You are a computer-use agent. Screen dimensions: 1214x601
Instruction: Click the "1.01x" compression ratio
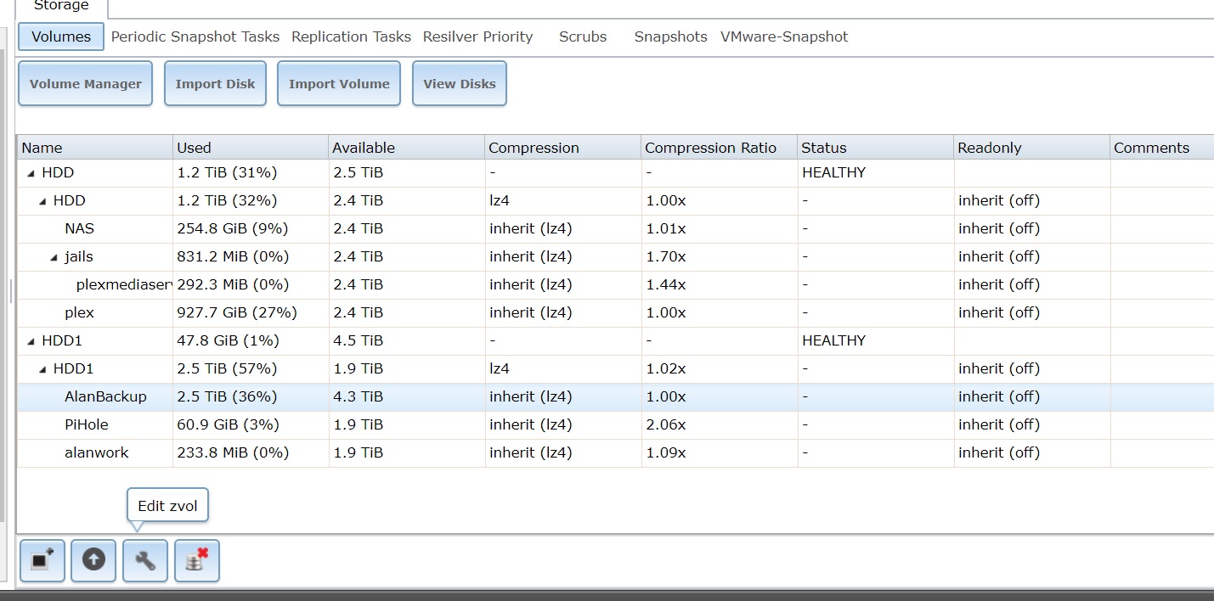(x=665, y=228)
